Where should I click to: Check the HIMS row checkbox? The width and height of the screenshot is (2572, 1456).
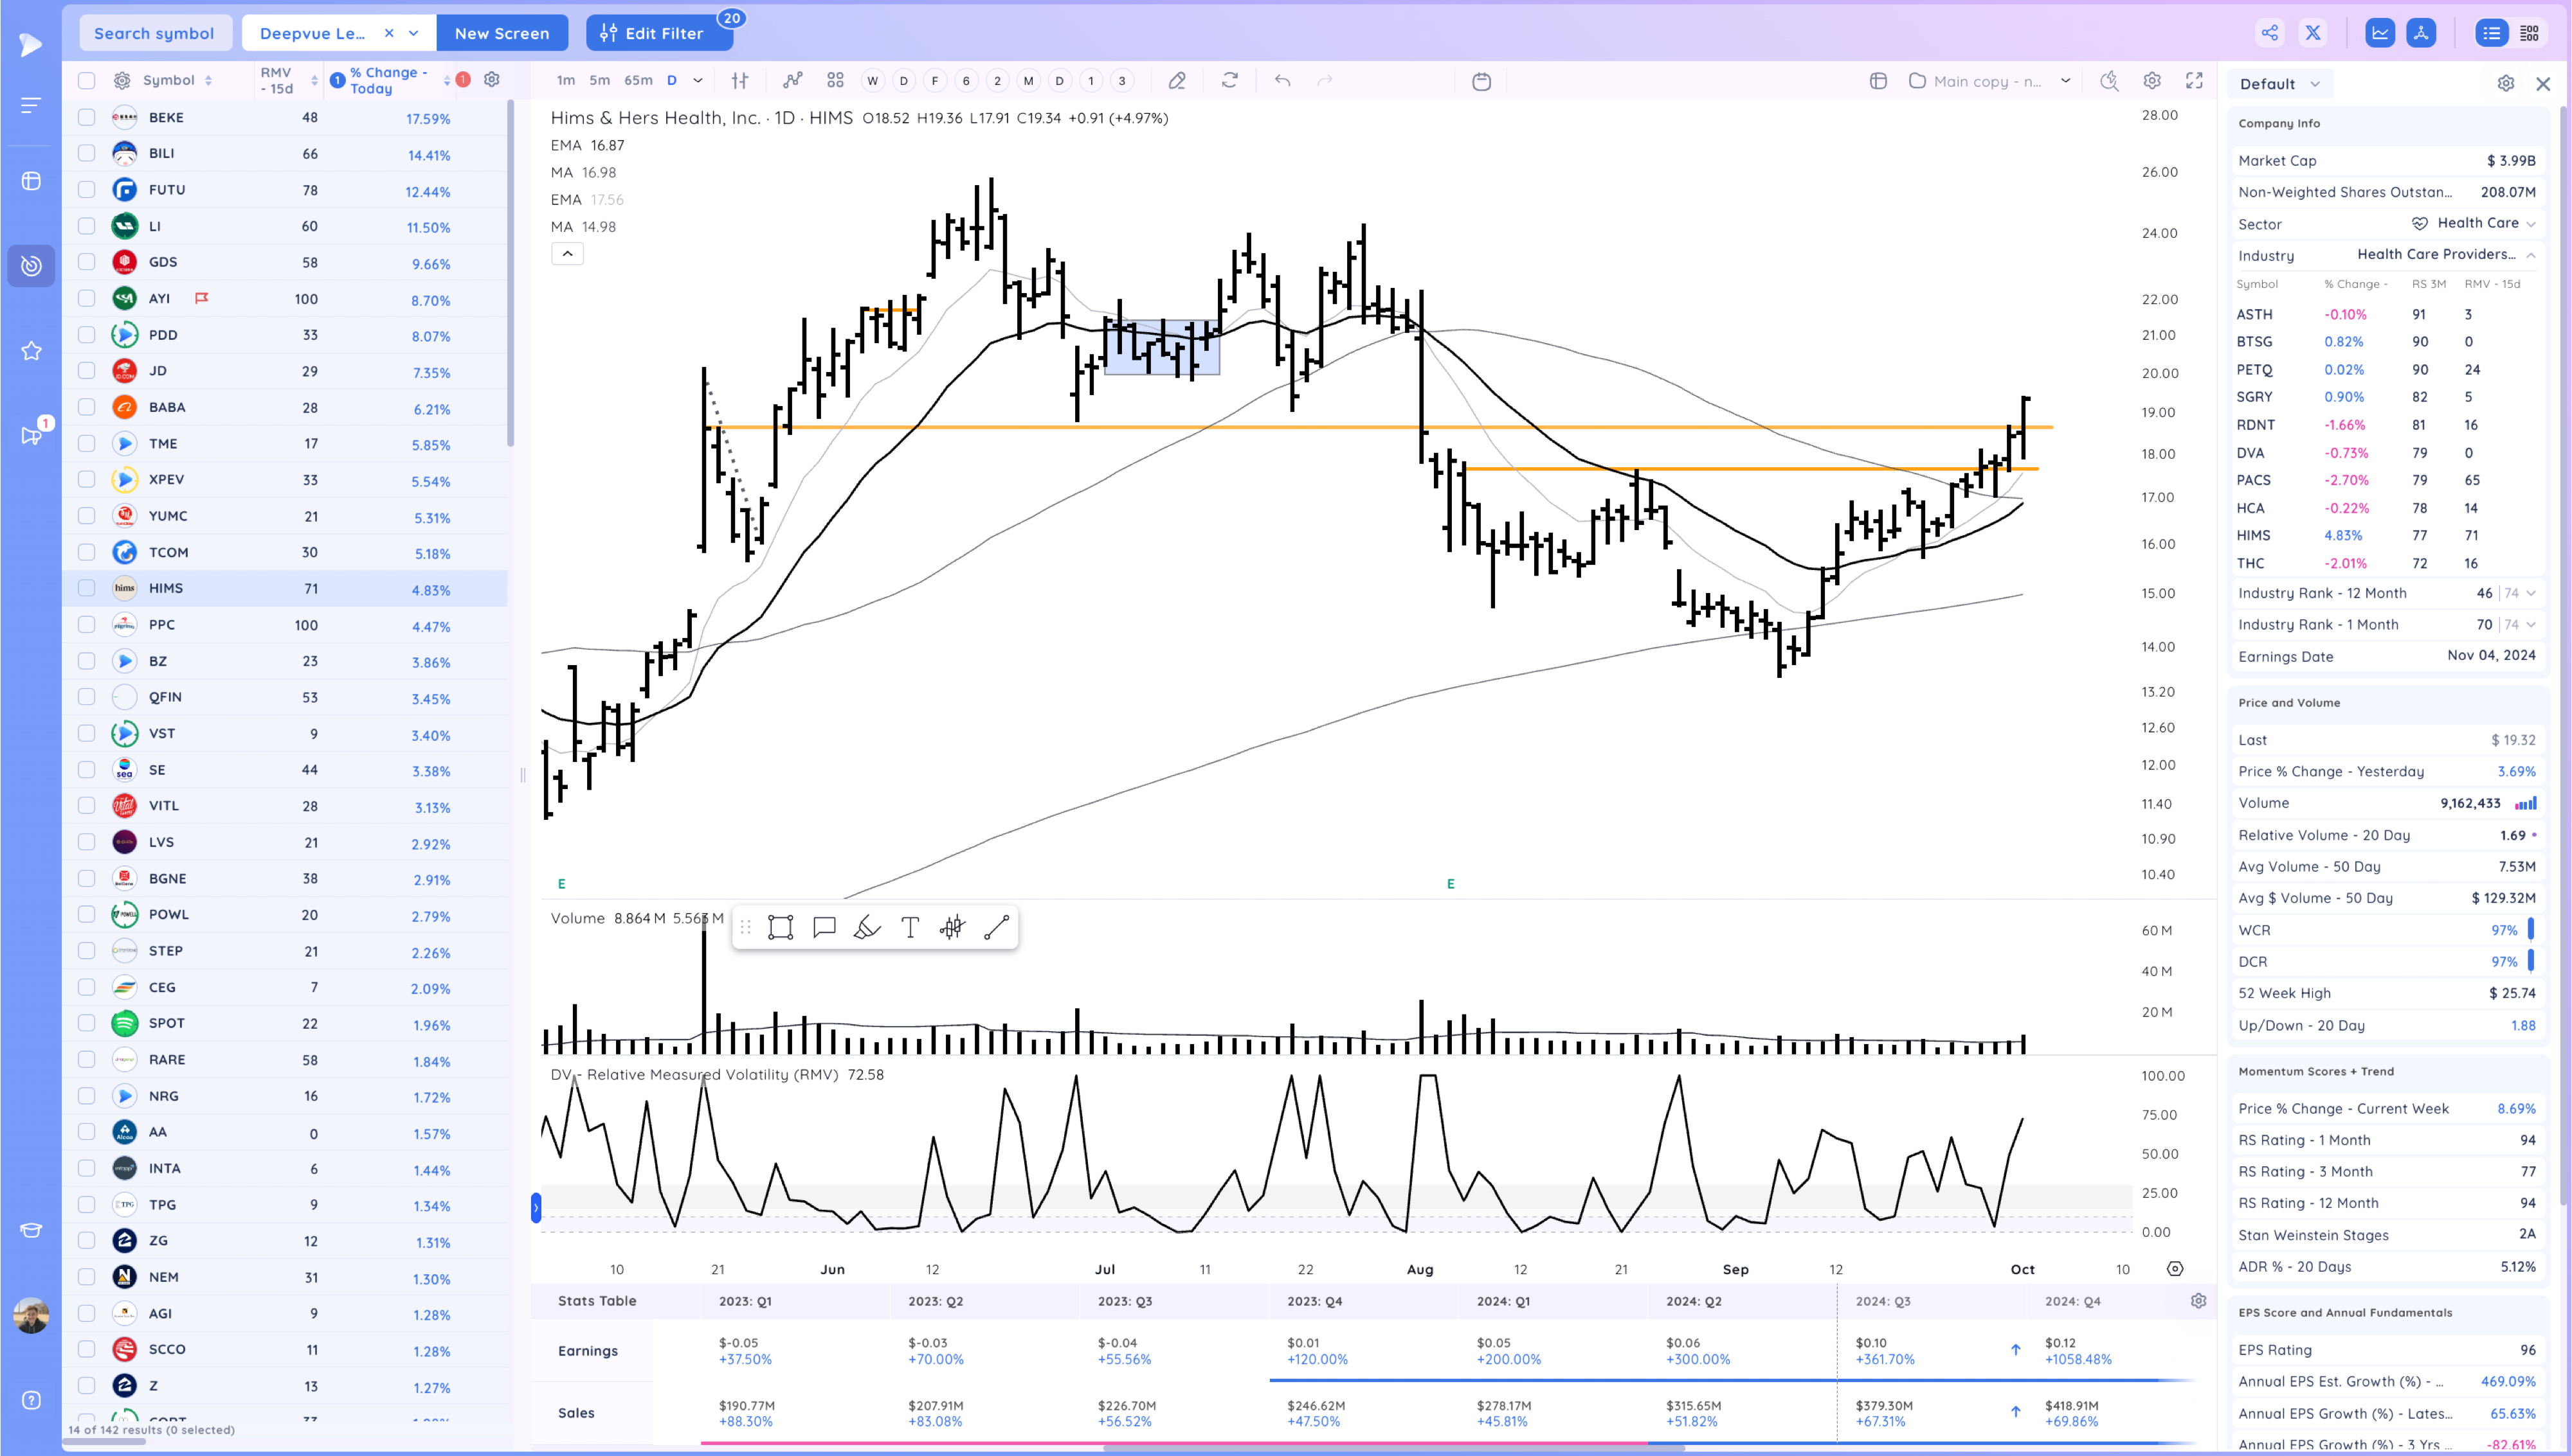(x=87, y=588)
